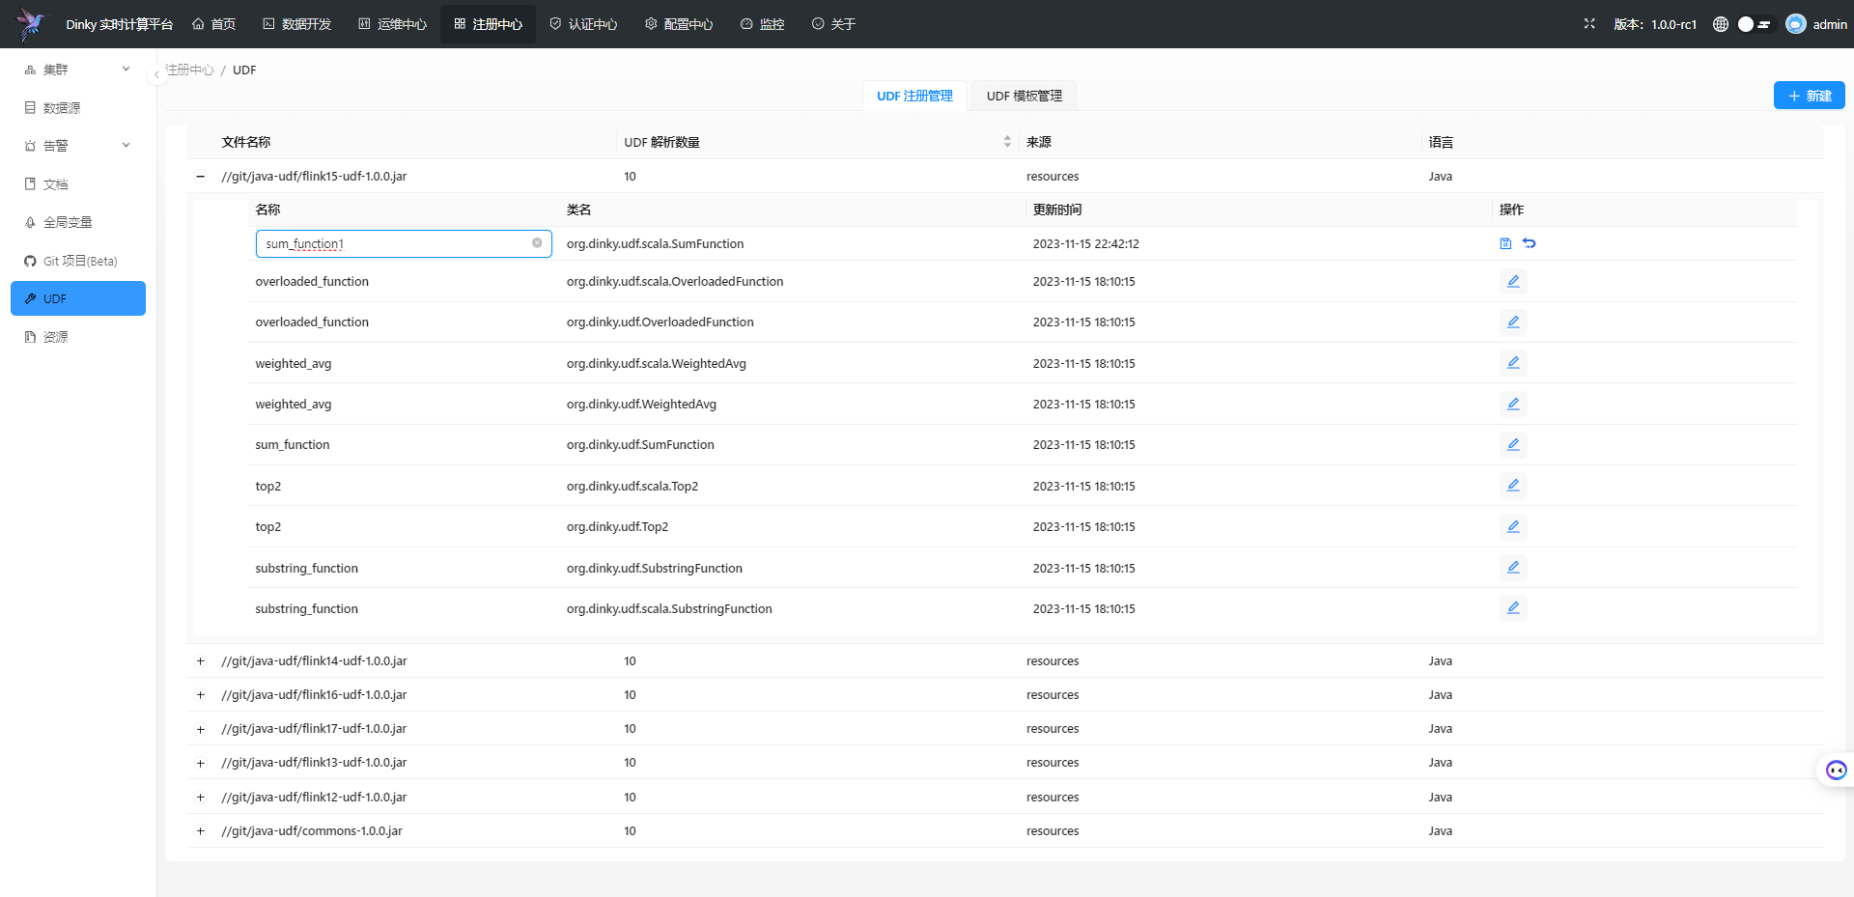Click the 2023-11-15 22:42:12 timestamp

pos(1086,243)
